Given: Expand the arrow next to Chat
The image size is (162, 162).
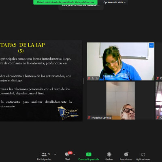Looking at the screenshot, I should [74, 154].
